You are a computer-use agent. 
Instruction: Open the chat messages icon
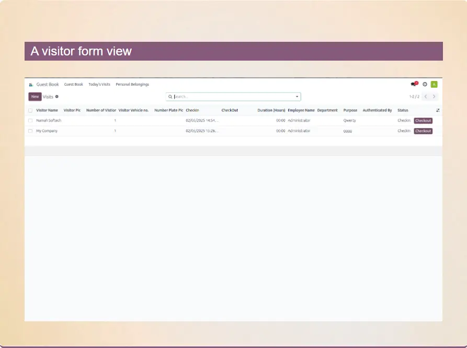414,84
